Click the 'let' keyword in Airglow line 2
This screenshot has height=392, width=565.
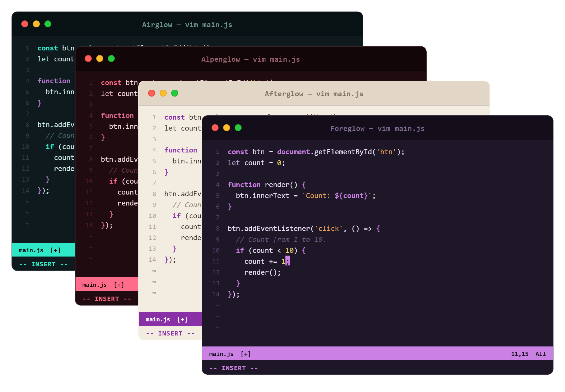coord(44,59)
